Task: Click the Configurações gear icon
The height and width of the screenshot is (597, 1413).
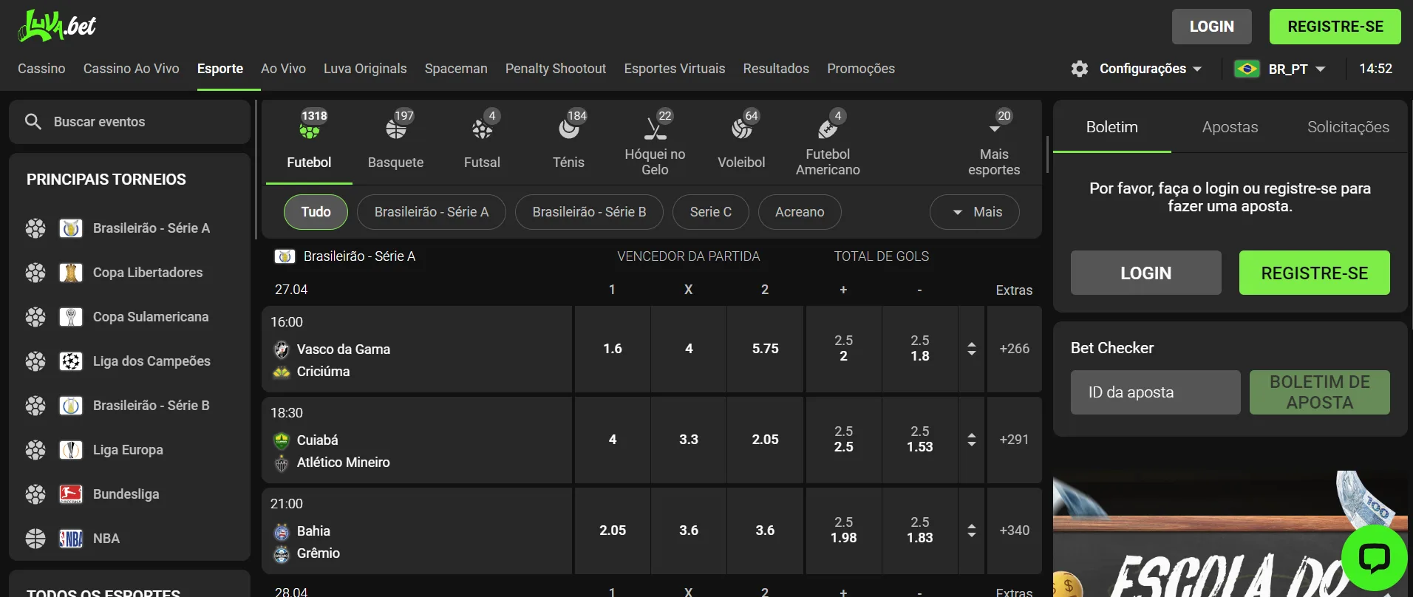Action: click(1080, 69)
